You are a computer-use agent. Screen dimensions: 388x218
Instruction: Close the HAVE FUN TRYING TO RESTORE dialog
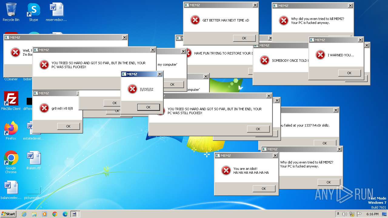[270, 38]
